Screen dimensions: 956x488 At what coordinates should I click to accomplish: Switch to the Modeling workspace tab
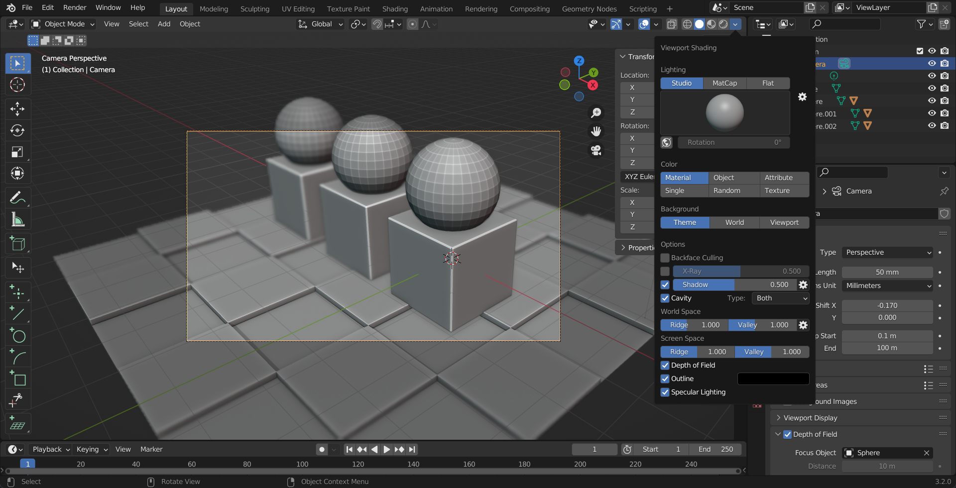pyautogui.click(x=214, y=9)
